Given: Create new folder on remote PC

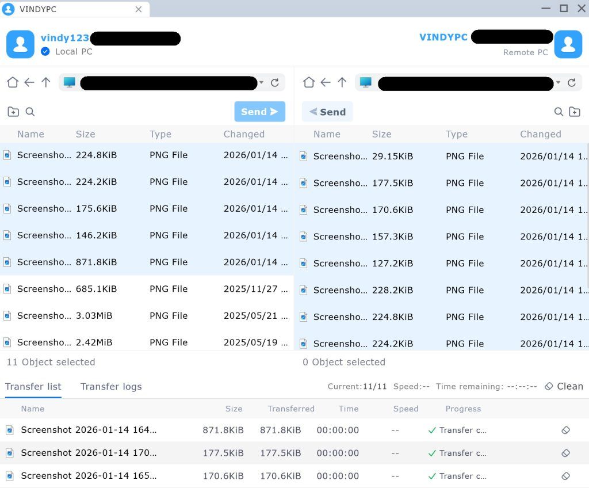Looking at the screenshot, I should click(575, 112).
